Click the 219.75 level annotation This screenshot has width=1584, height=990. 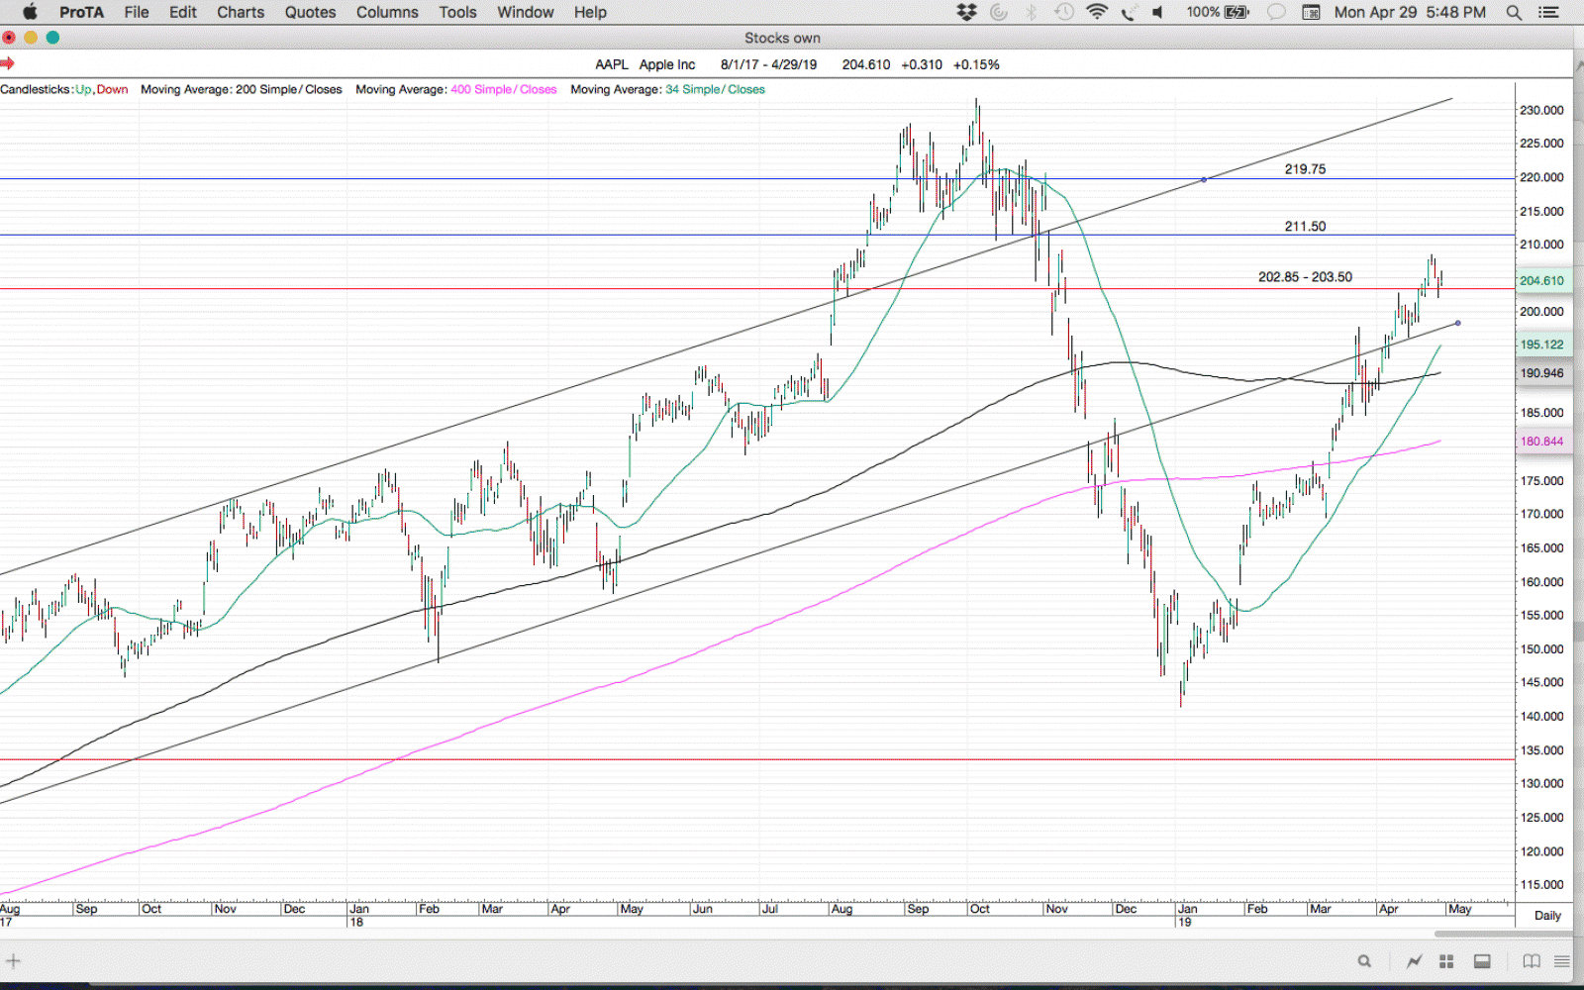tap(1305, 169)
